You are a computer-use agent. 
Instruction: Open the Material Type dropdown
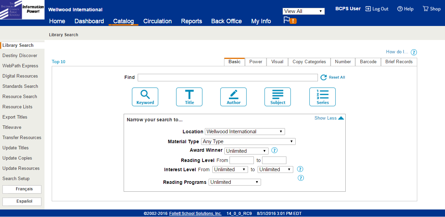click(x=248, y=141)
